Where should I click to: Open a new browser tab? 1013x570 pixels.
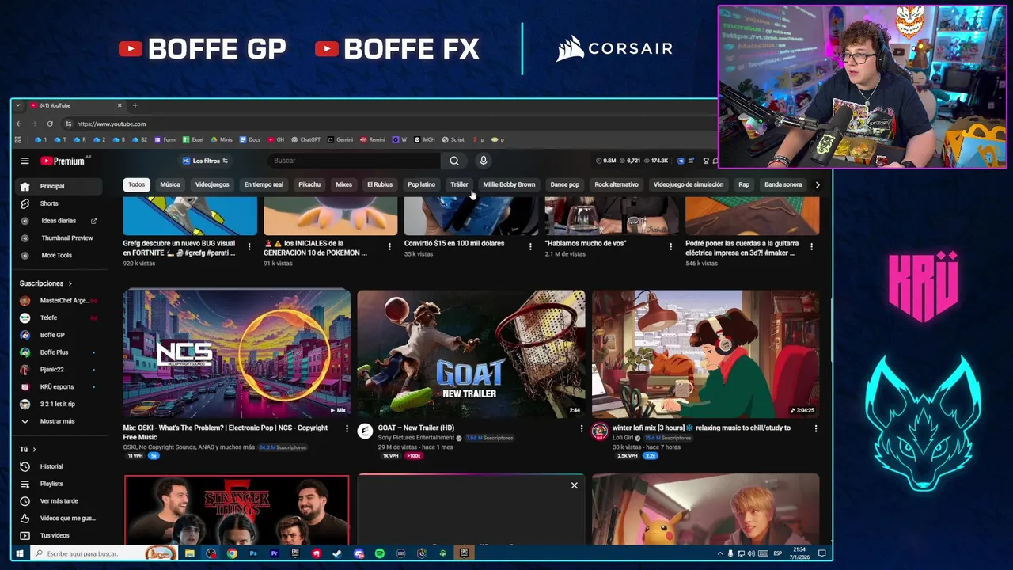pos(135,105)
